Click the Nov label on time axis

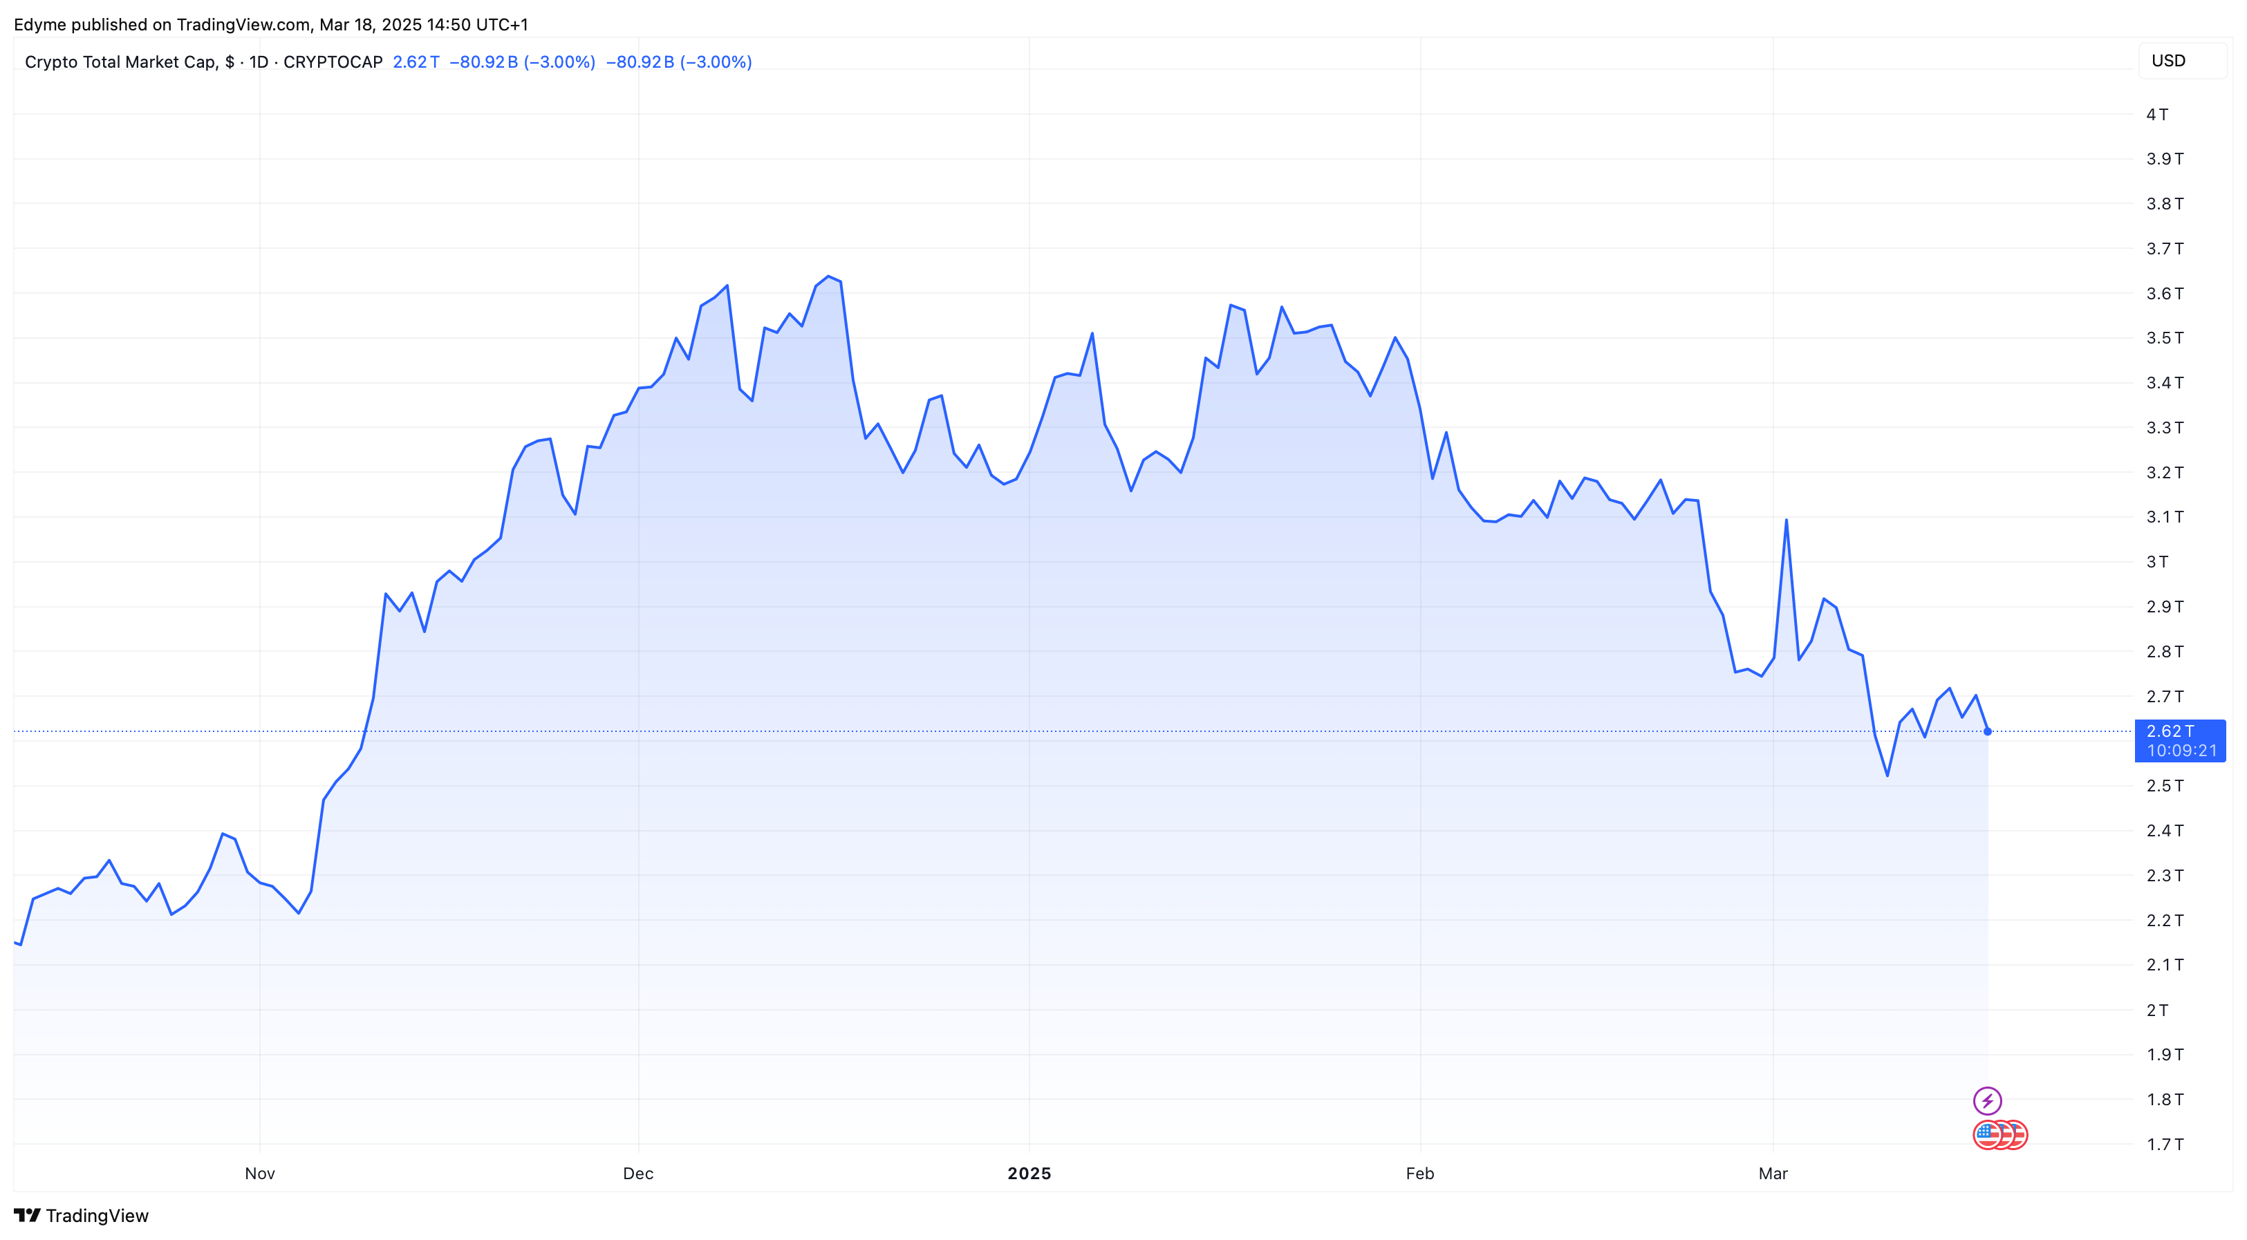(260, 1173)
